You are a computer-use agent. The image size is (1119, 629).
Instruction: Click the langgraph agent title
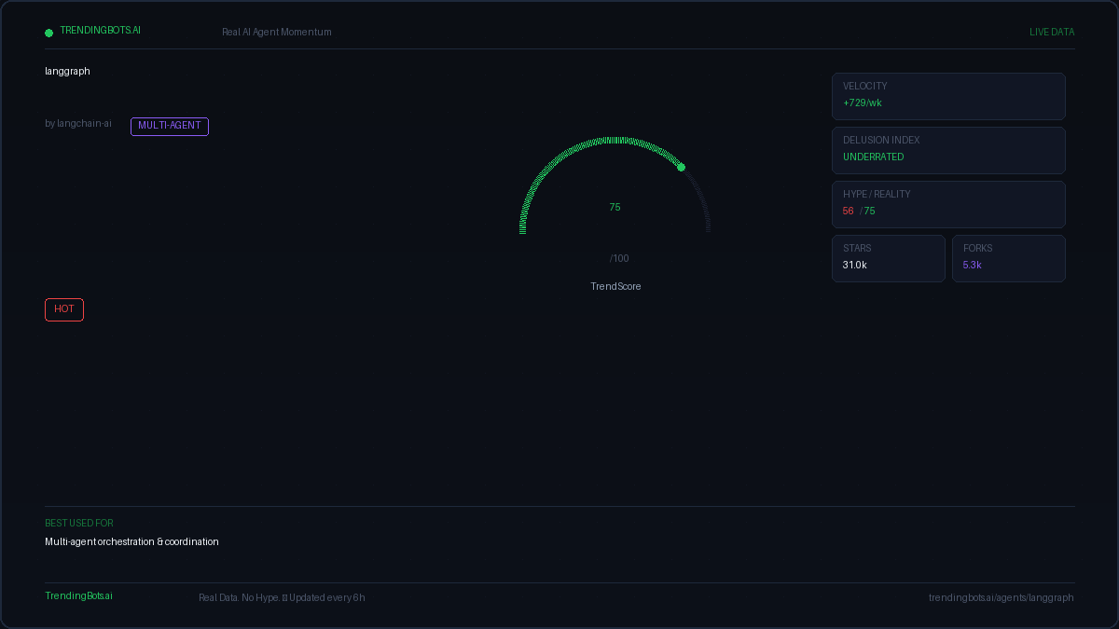pos(67,71)
